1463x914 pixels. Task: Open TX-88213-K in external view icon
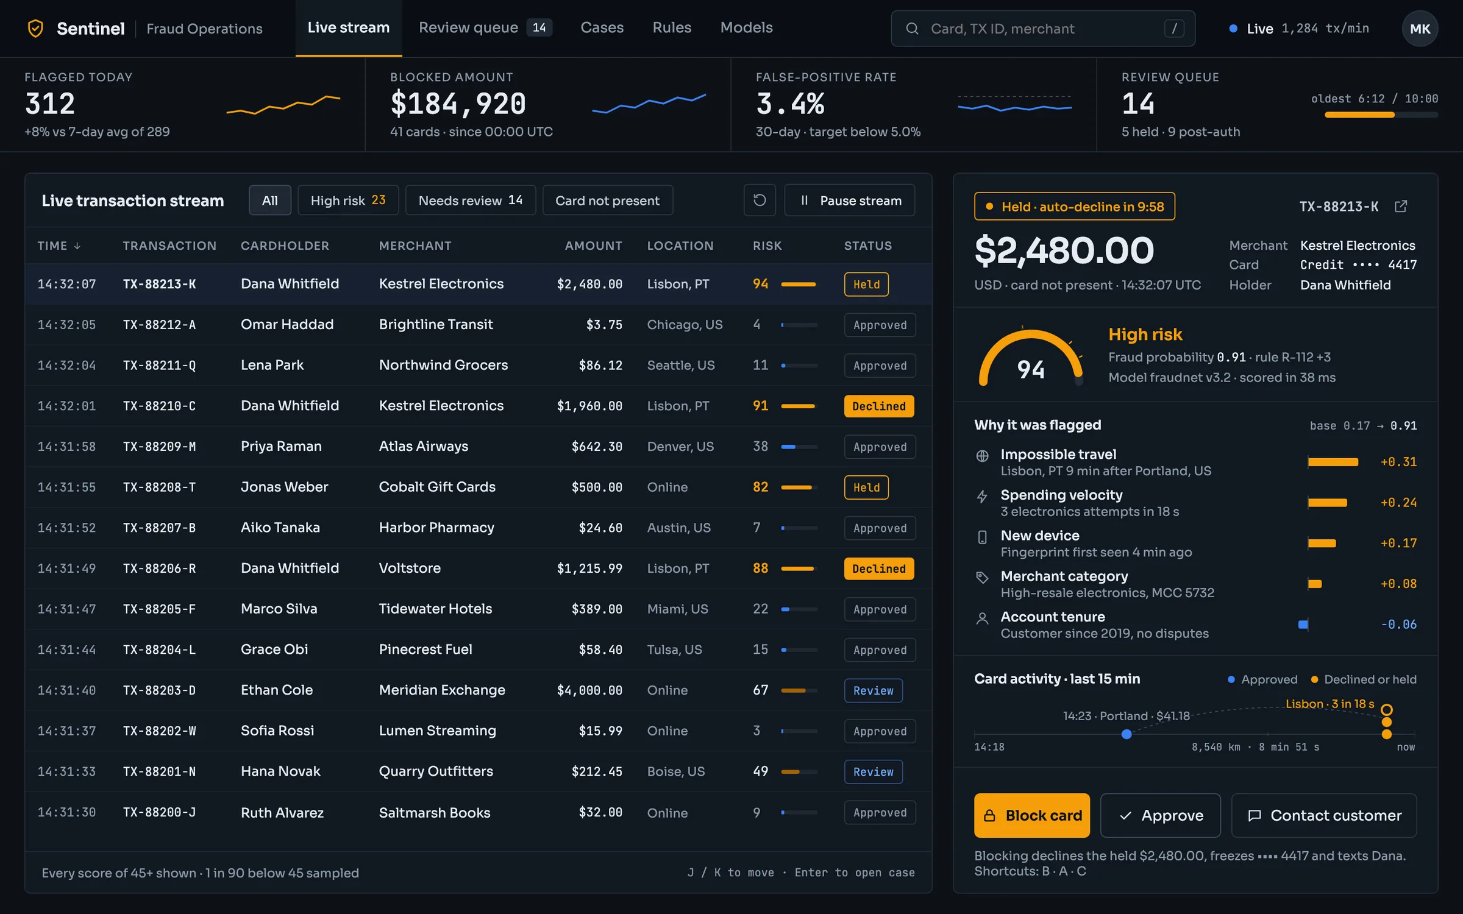1401,207
